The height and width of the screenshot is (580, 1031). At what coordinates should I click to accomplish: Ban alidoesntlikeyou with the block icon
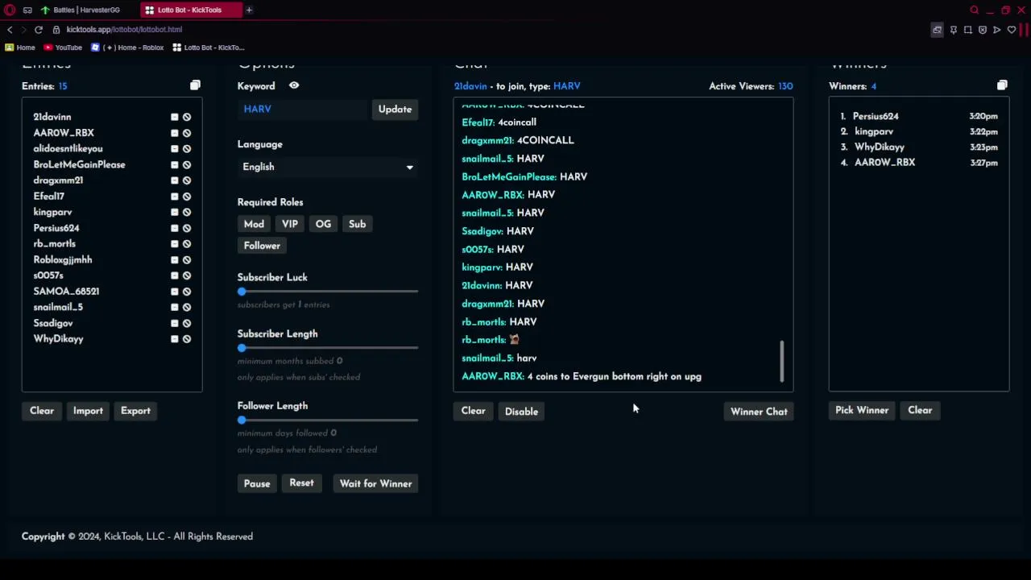click(x=187, y=149)
